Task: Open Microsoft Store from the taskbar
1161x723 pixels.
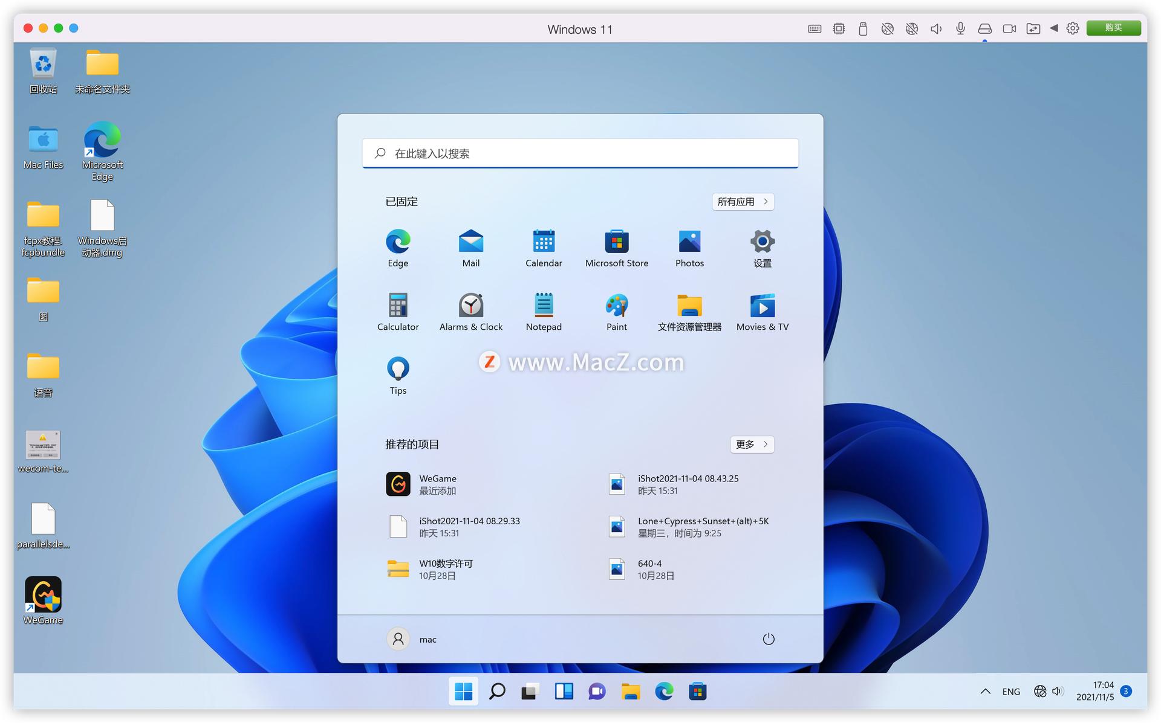Action: point(698,691)
